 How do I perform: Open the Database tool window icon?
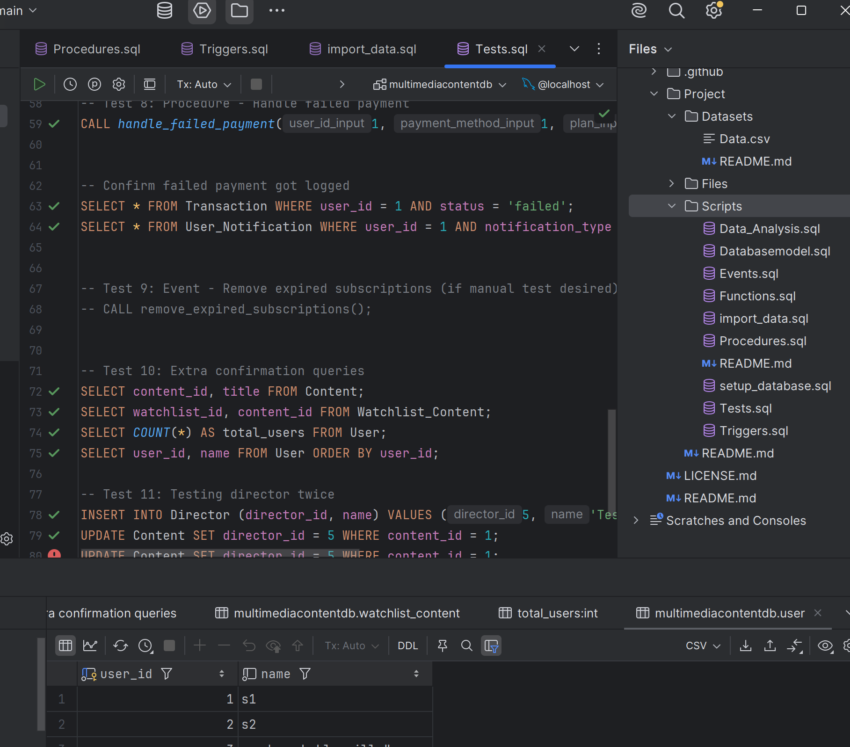[x=165, y=10]
